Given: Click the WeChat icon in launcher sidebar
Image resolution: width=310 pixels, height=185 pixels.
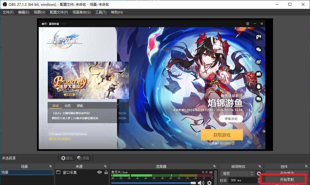Looking at the screenshot, I should pos(258,49).
